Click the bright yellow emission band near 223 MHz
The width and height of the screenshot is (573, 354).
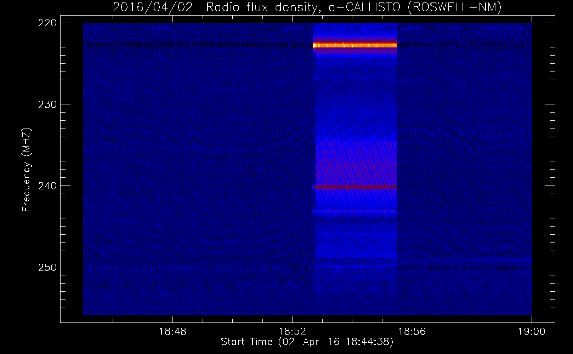pos(355,45)
